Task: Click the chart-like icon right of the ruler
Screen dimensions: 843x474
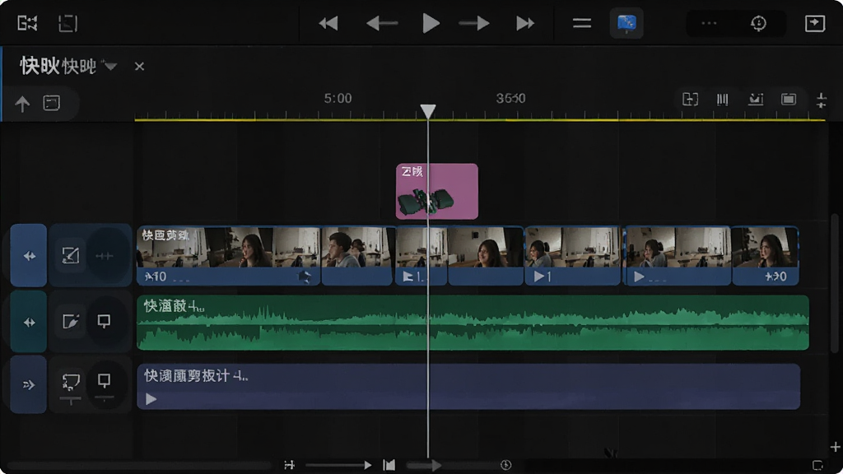Action: (x=756, y=99)
